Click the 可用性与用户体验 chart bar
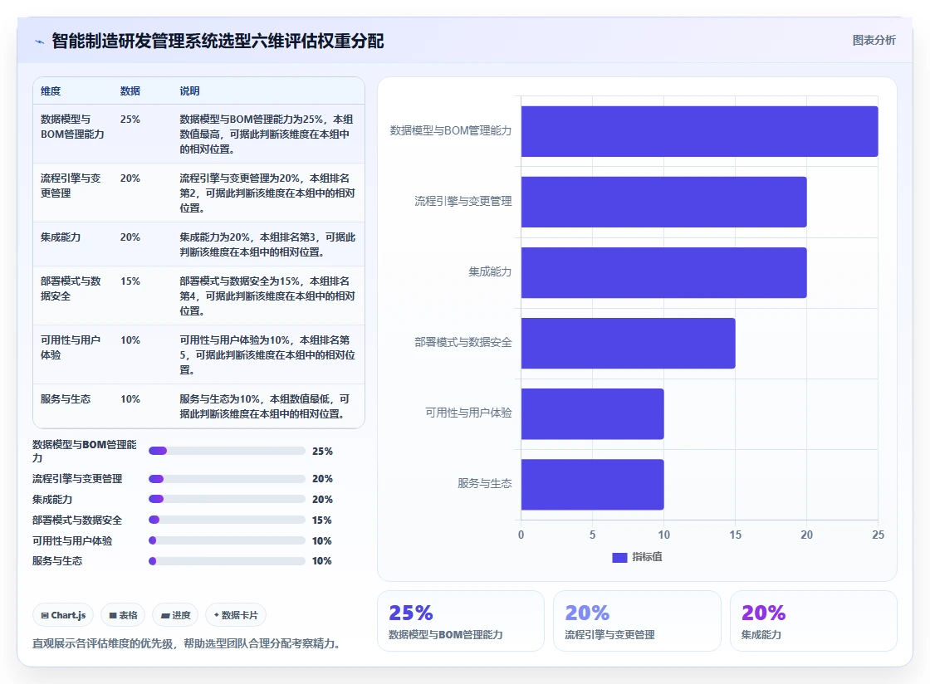 pyautogui.click(x=593, y=413)
